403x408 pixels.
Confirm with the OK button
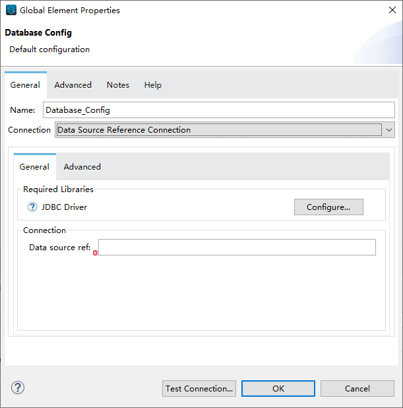click(278, 389)
